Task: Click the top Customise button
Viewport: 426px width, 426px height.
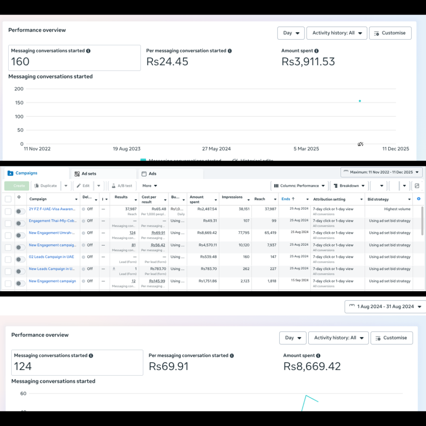Action: pyautogui.click(x=390, y=33)
